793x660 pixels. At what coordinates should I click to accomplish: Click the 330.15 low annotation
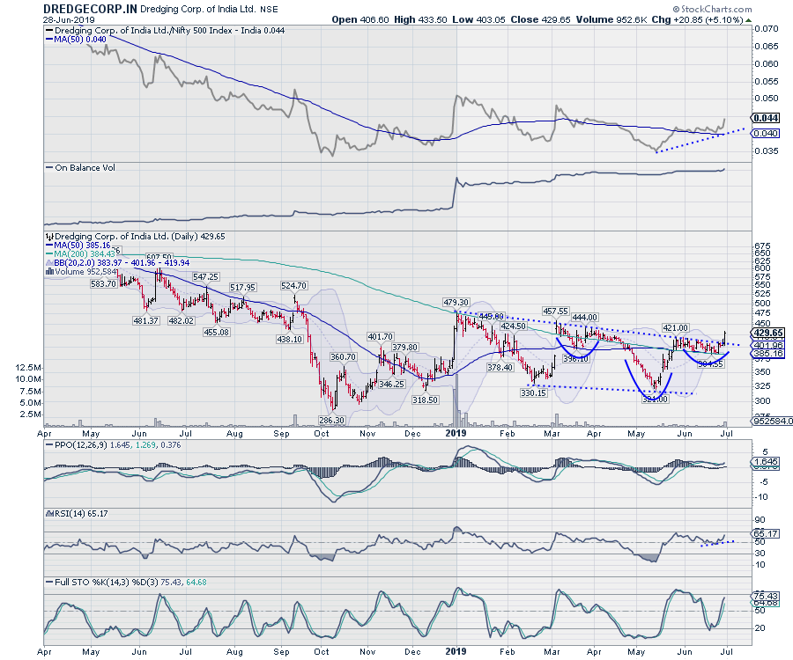click(x=534, y=392)
